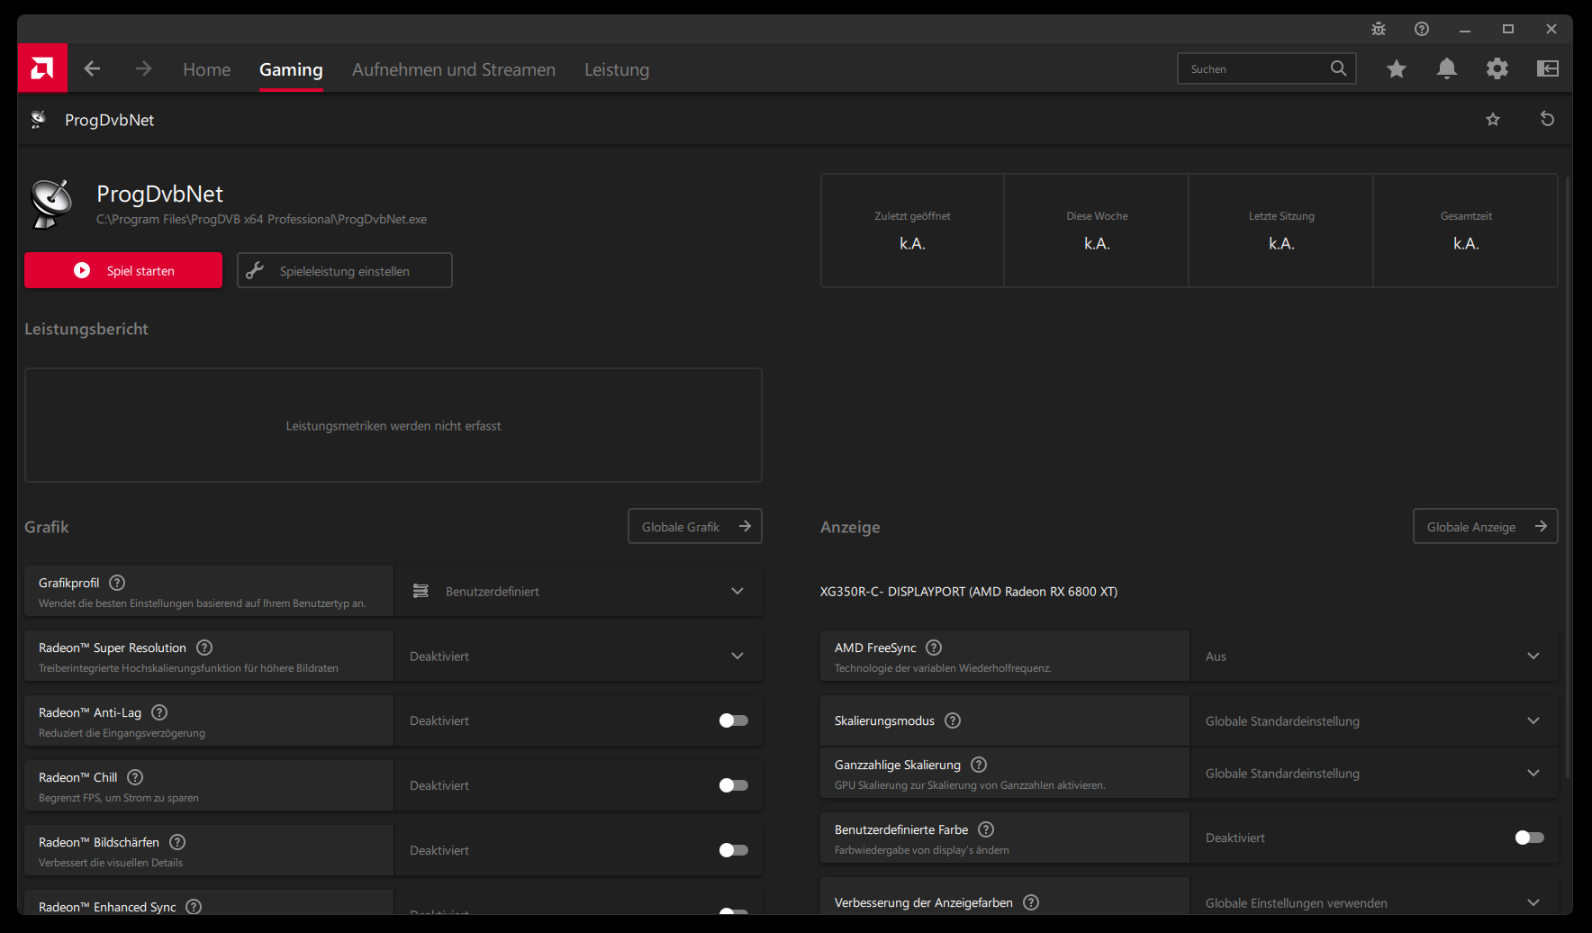
Task: Switch to the Leistung tab
Action: tap(617, 69)
